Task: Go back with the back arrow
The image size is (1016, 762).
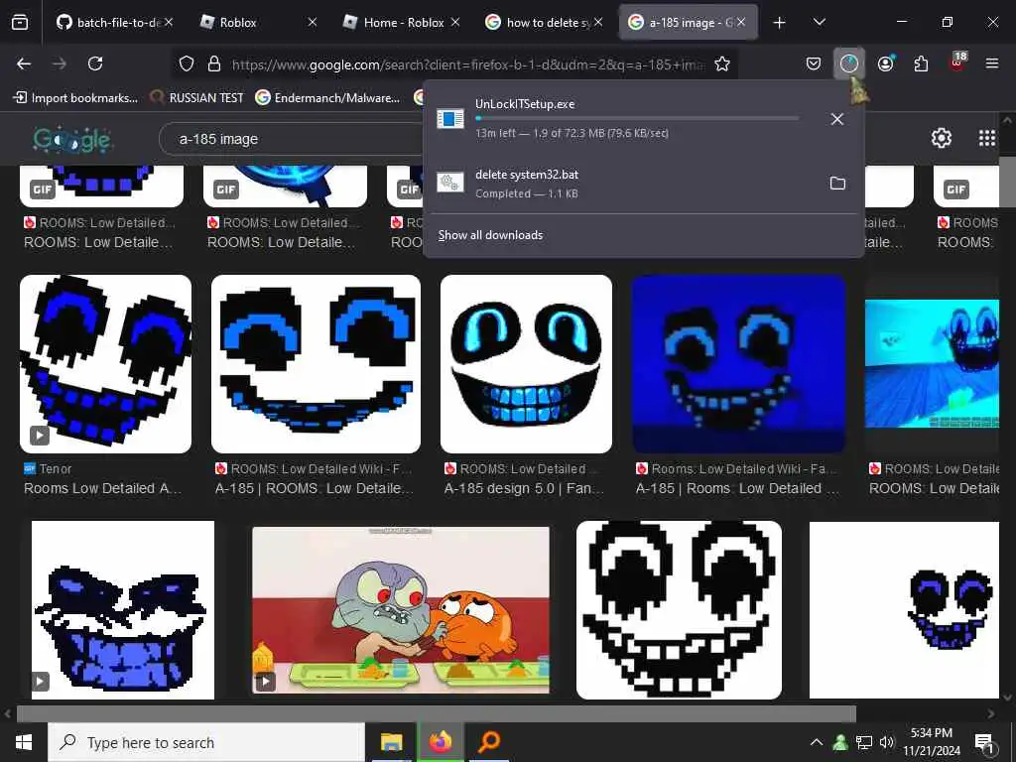Action: click(x=24, y=63)
